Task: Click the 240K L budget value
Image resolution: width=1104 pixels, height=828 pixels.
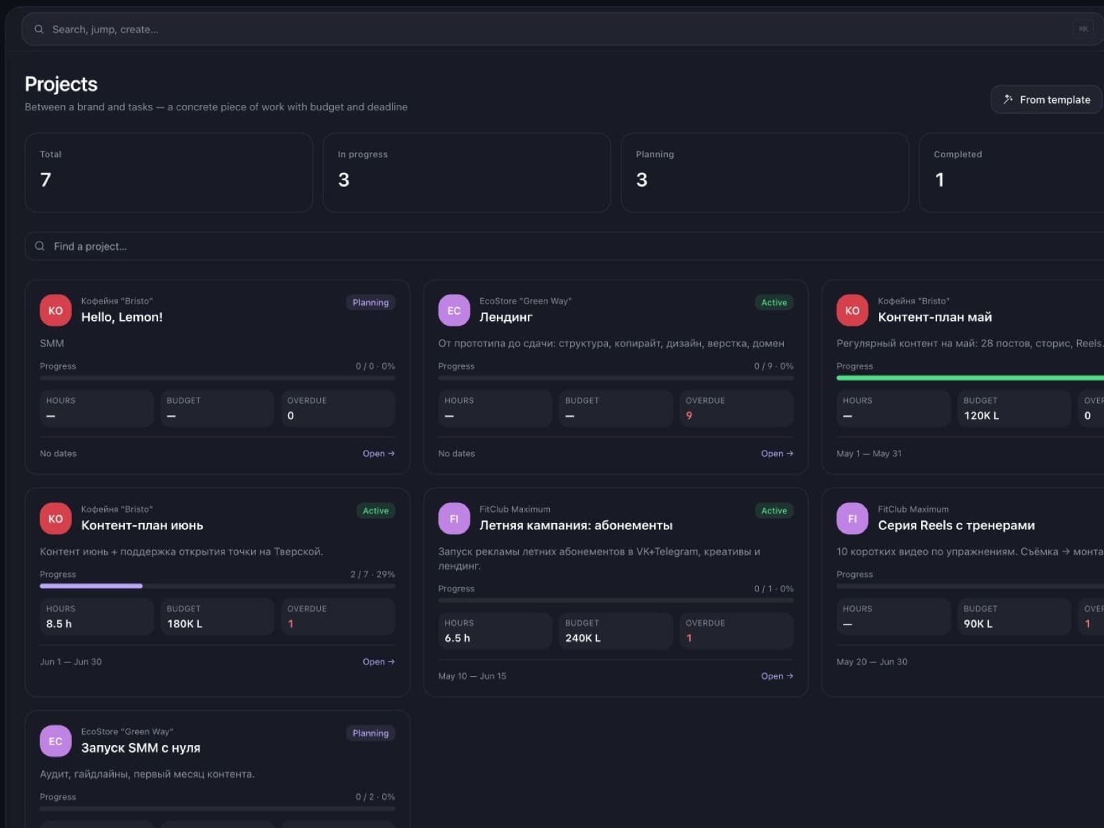Action: coord(583,638)
